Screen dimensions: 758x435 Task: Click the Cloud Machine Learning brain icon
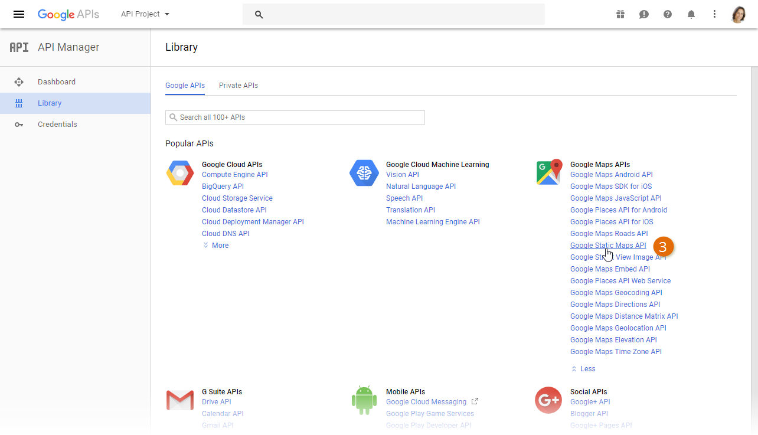[x=364, y=173]
